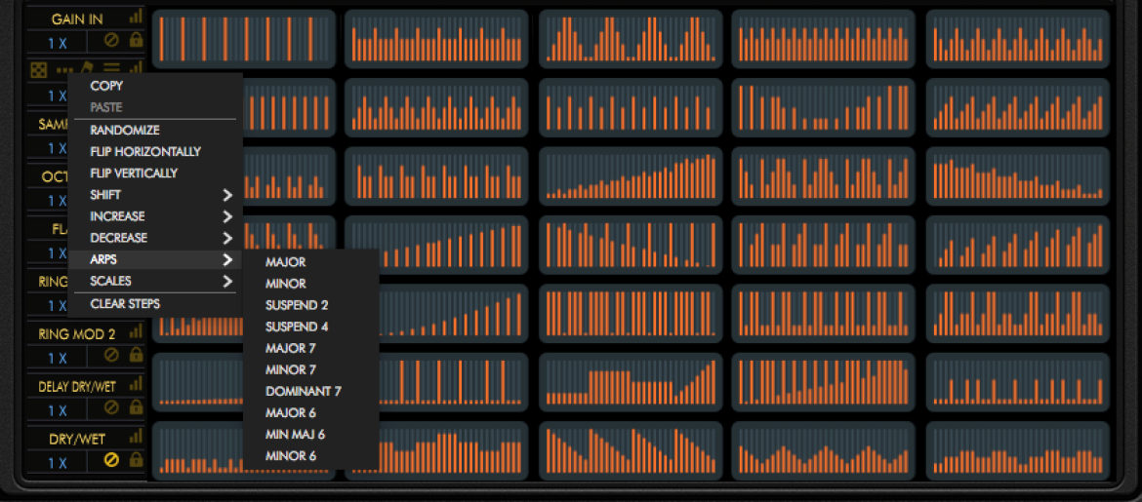Toggle the Delay Dry/Wet bypass icon
This screenshot has height=502, width=1142.
click(x=110, y=408)
